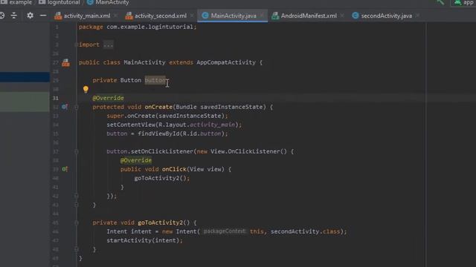Close the secondActivity.java tab
Screen dimensions: 476x267
[x=418, y=16]
